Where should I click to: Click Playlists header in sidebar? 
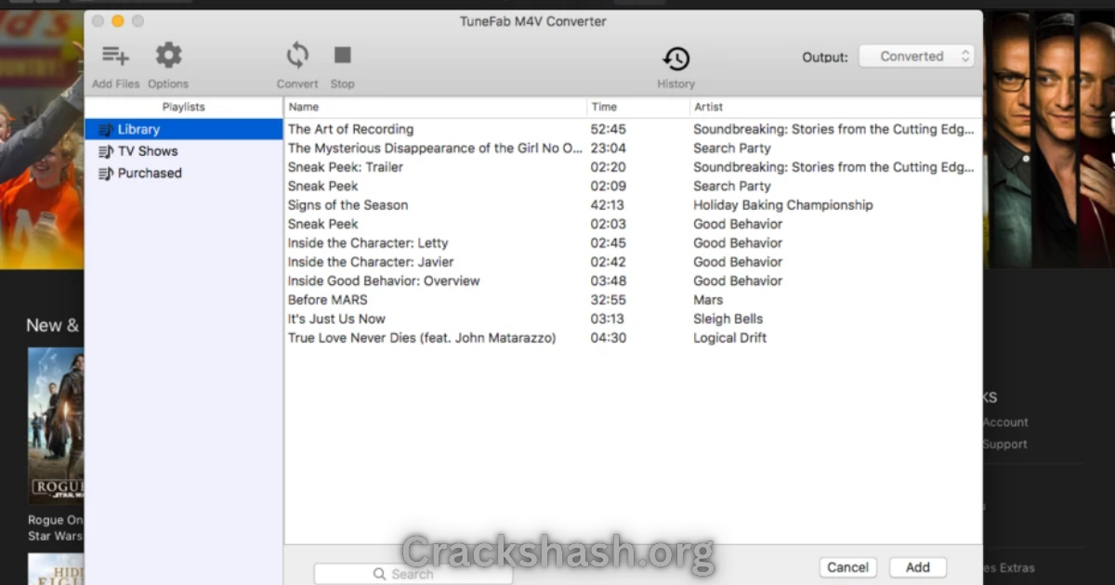pyautogui.click(x=184, y=107)
